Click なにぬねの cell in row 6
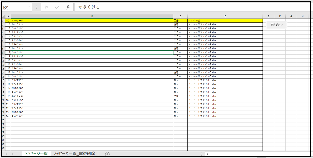The image size is (313, 158). pyautogui.click(x=92, y=40)
